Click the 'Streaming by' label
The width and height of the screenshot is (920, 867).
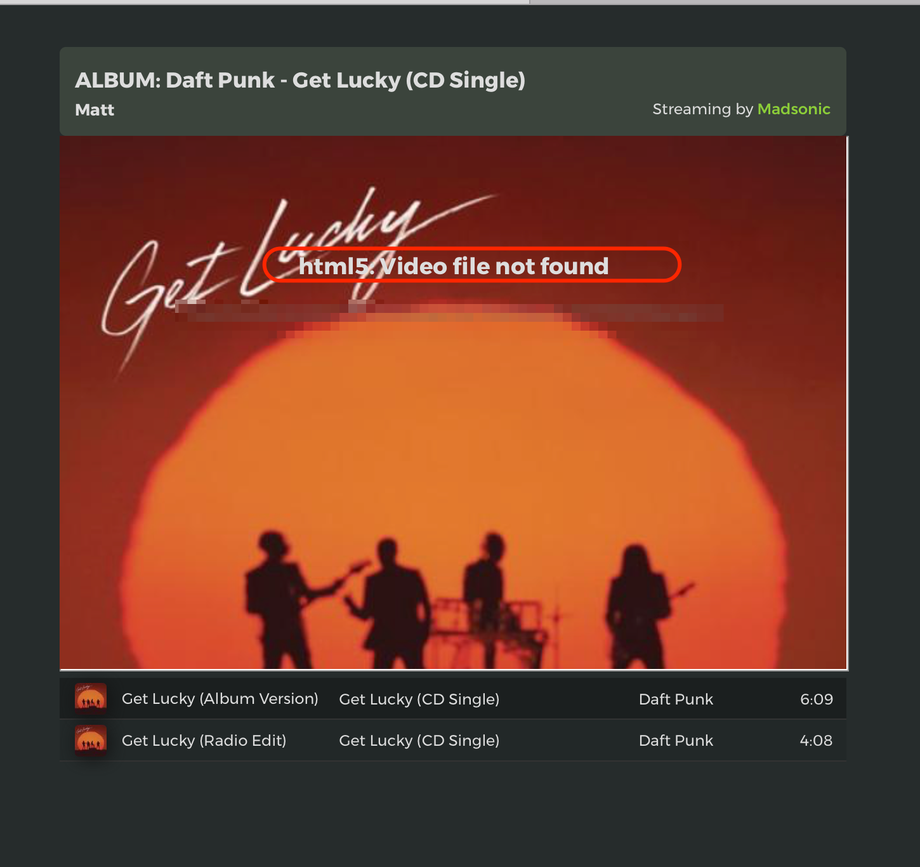(702, 109)
